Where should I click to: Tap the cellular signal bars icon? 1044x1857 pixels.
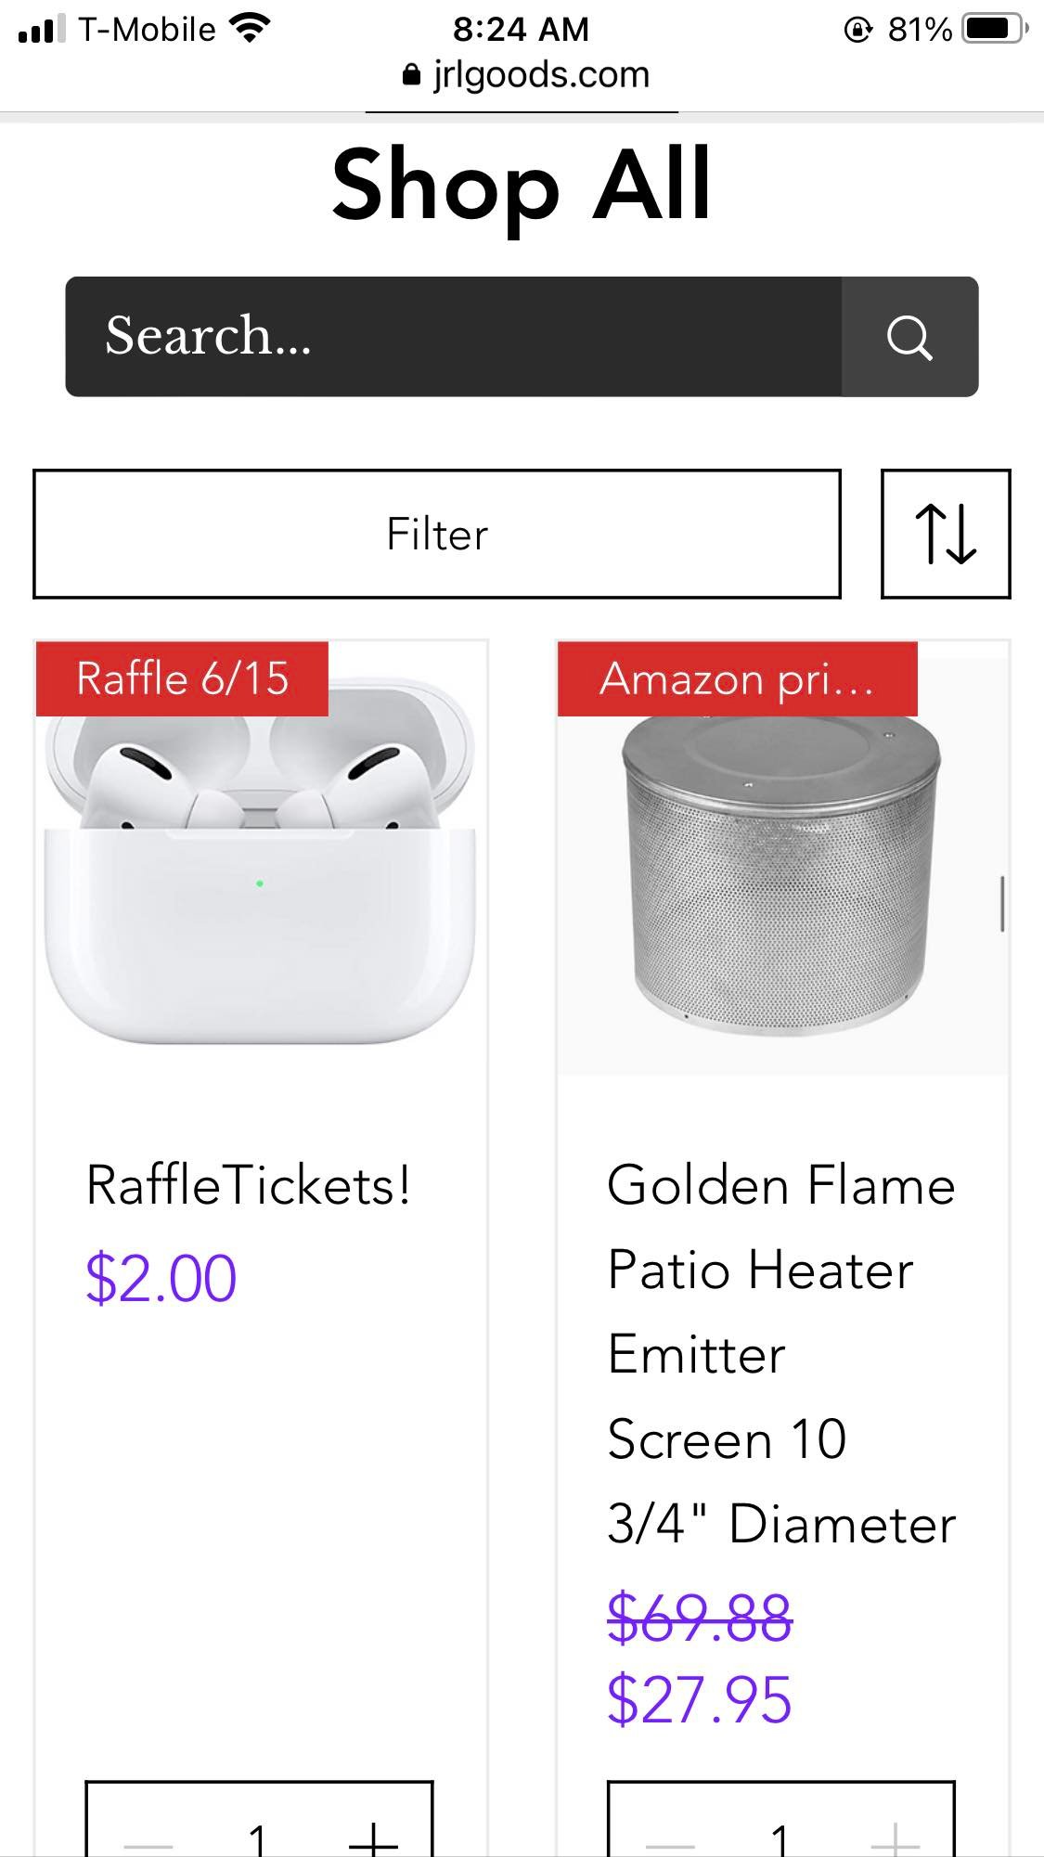pyautogui.click(x=42, y=29)
